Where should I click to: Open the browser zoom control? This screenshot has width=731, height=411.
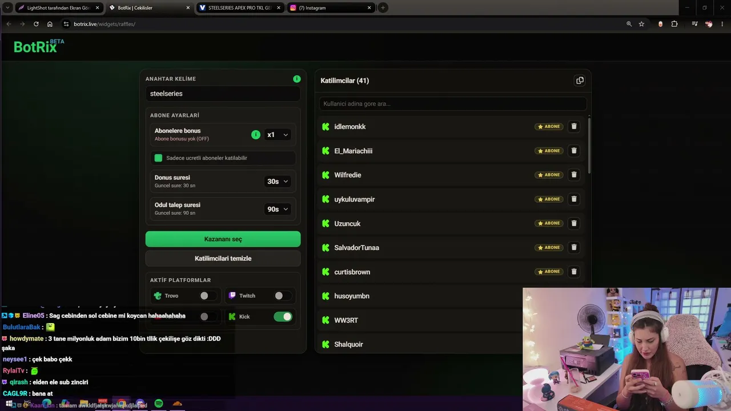[629, 24]
